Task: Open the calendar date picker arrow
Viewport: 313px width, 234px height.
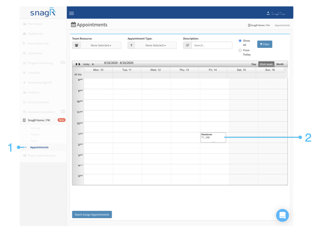Action: tap(93, 64)
